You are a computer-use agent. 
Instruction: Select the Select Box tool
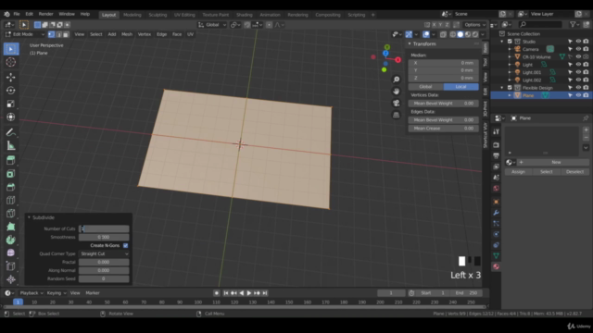pos(10,49)
